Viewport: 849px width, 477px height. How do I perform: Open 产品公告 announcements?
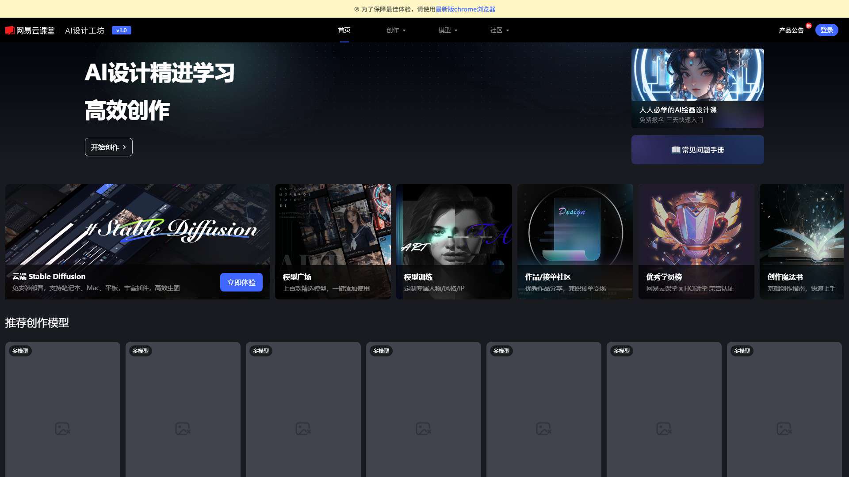791,30
